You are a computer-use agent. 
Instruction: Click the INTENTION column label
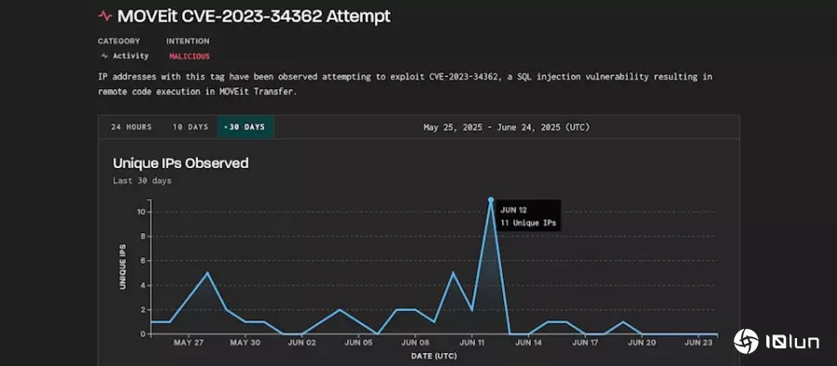point(188,41)
